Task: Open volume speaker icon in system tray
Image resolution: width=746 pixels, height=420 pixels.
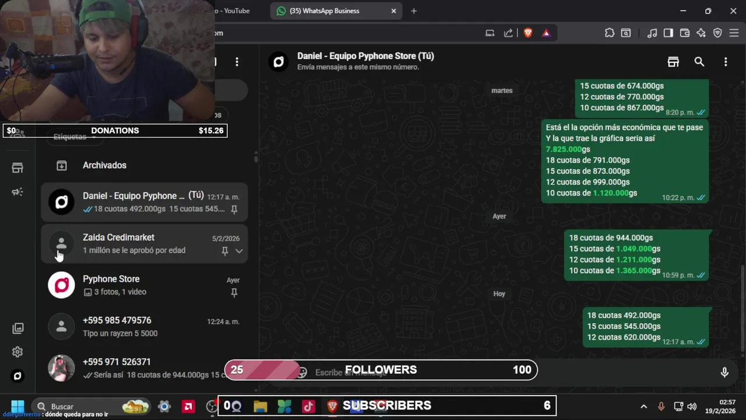Action: pos(692,407)
